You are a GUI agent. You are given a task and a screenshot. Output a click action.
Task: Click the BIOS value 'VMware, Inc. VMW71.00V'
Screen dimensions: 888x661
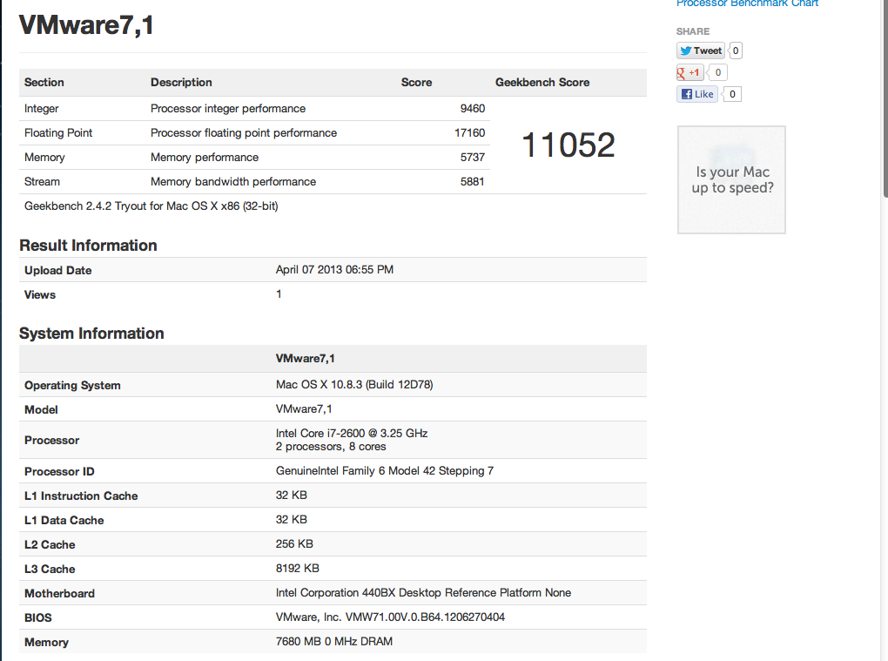(390, 617)
